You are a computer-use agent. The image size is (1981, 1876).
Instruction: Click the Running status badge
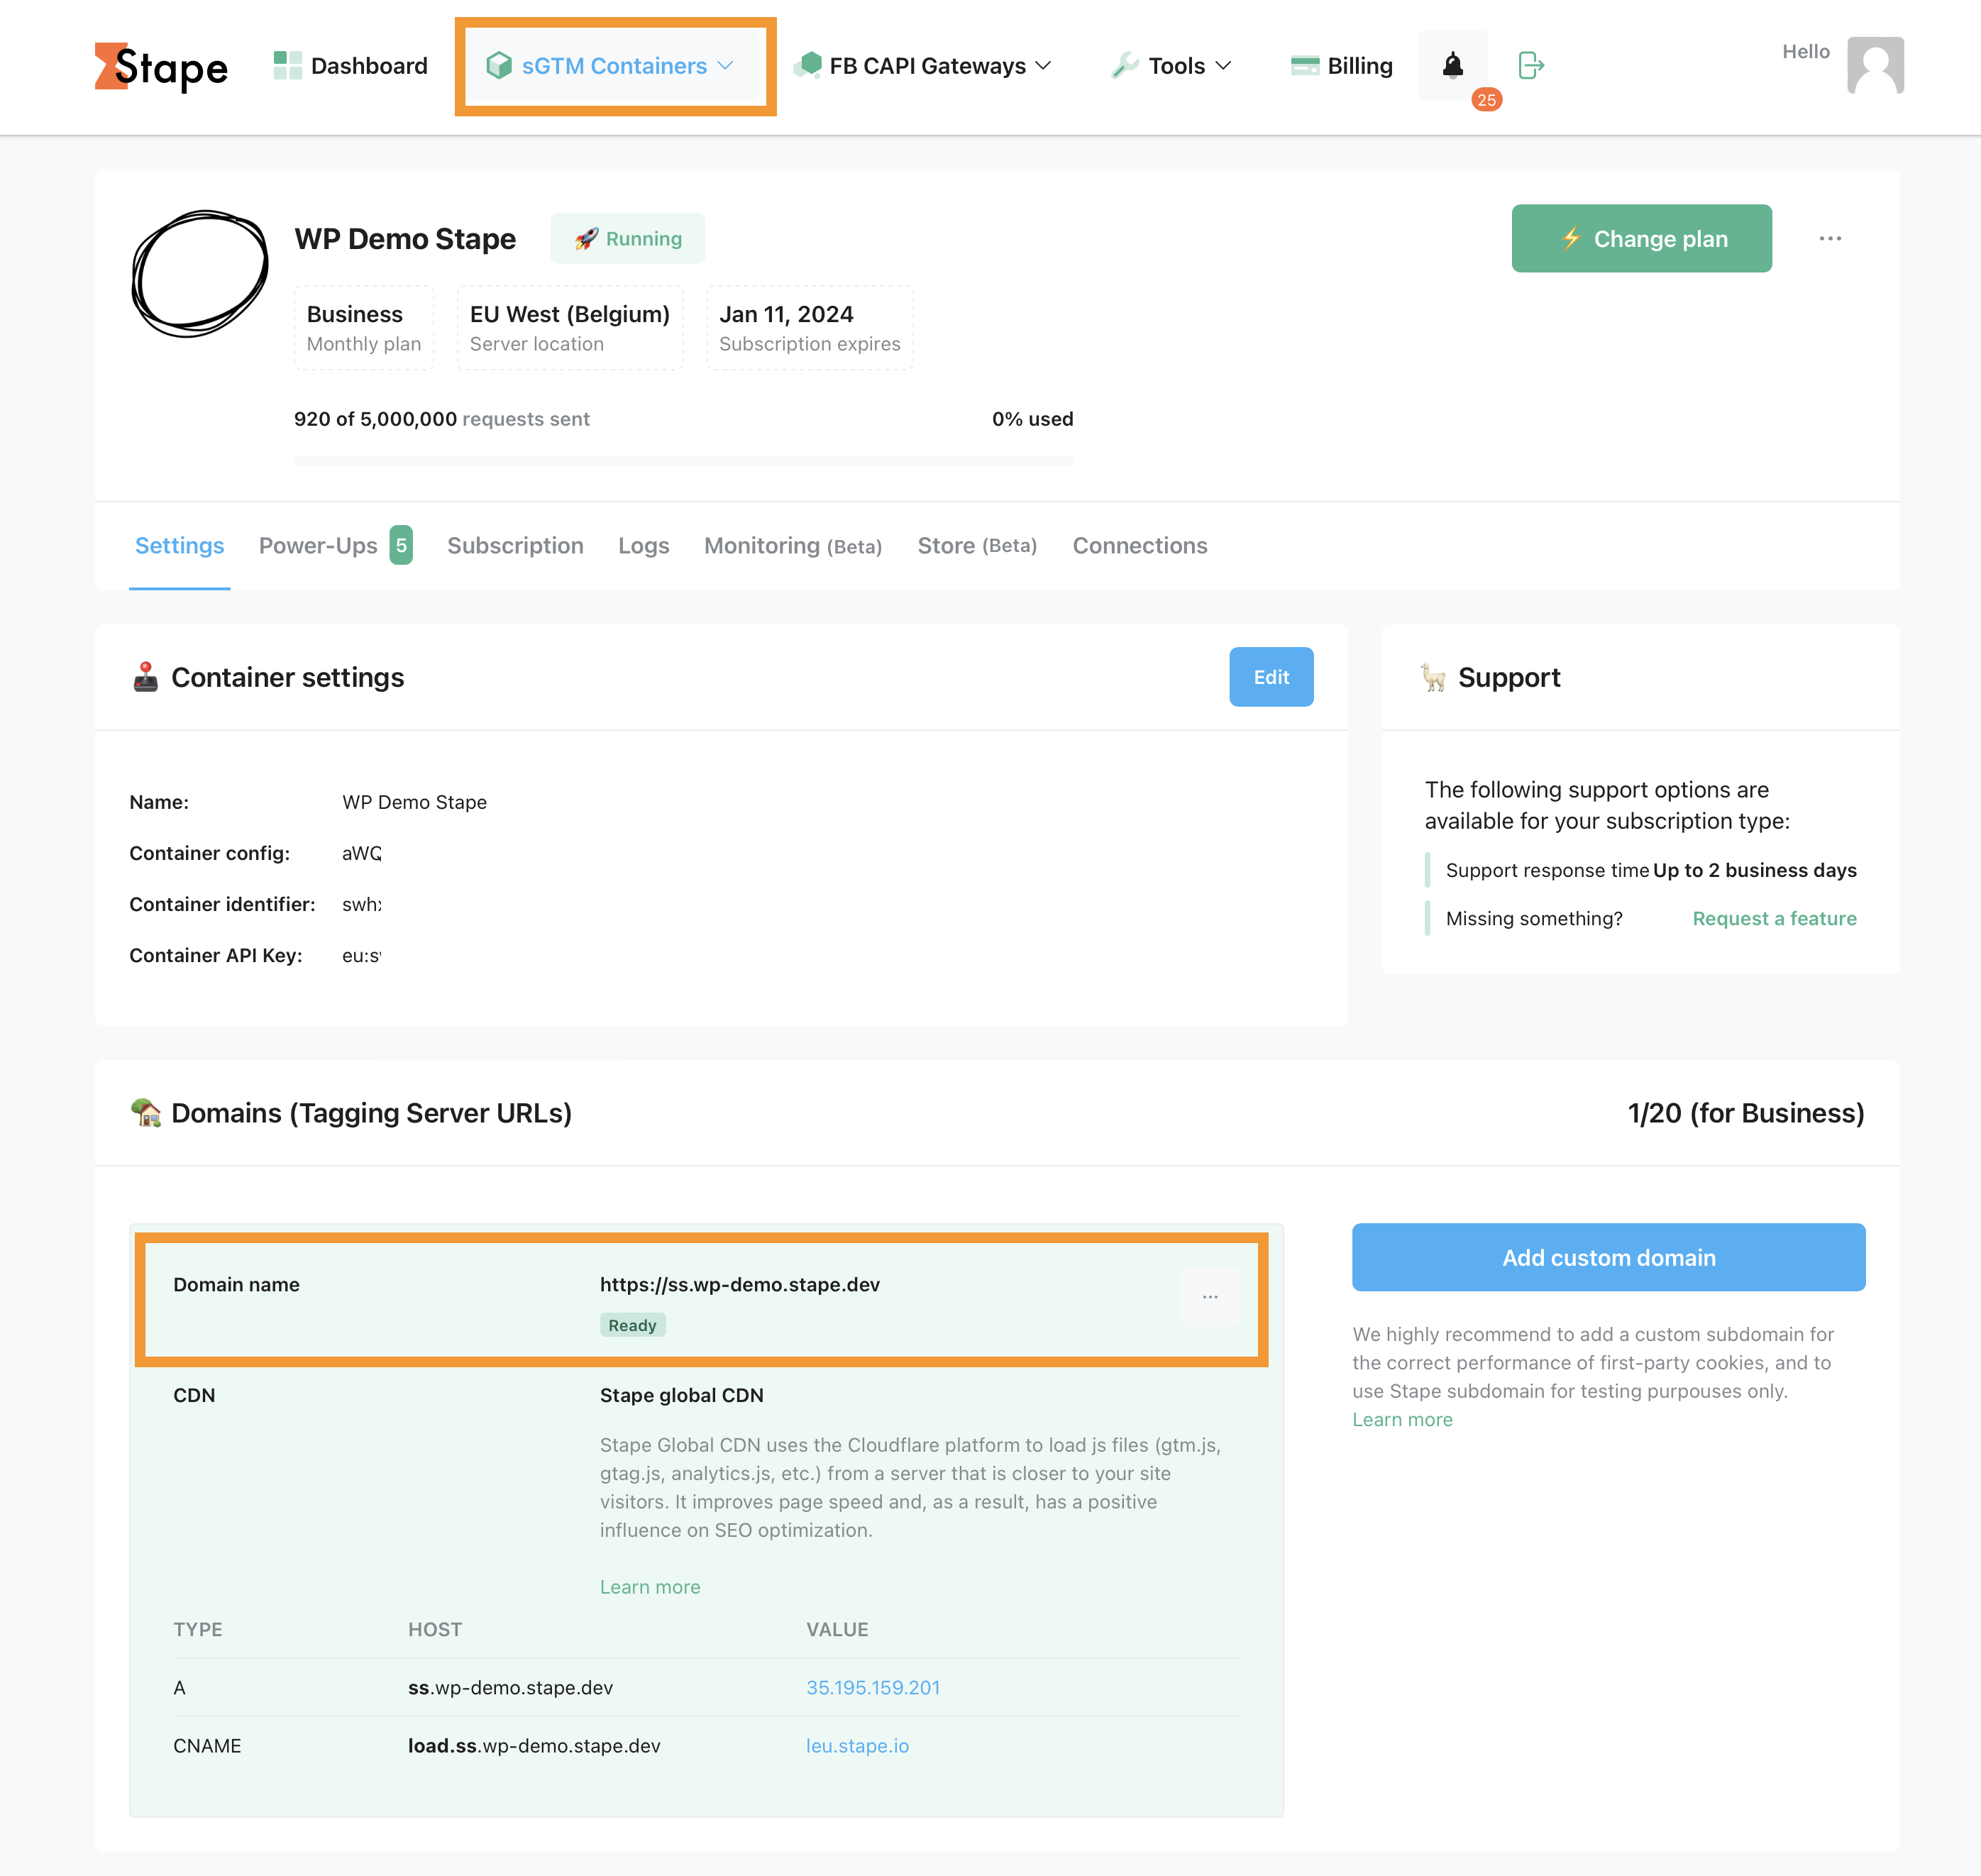[x=627, y=239]
